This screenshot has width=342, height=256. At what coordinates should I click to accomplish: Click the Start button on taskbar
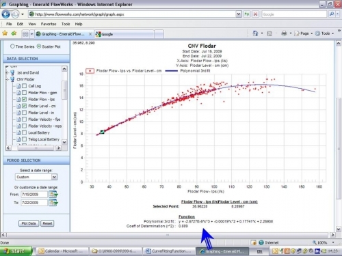coord(16,251)
